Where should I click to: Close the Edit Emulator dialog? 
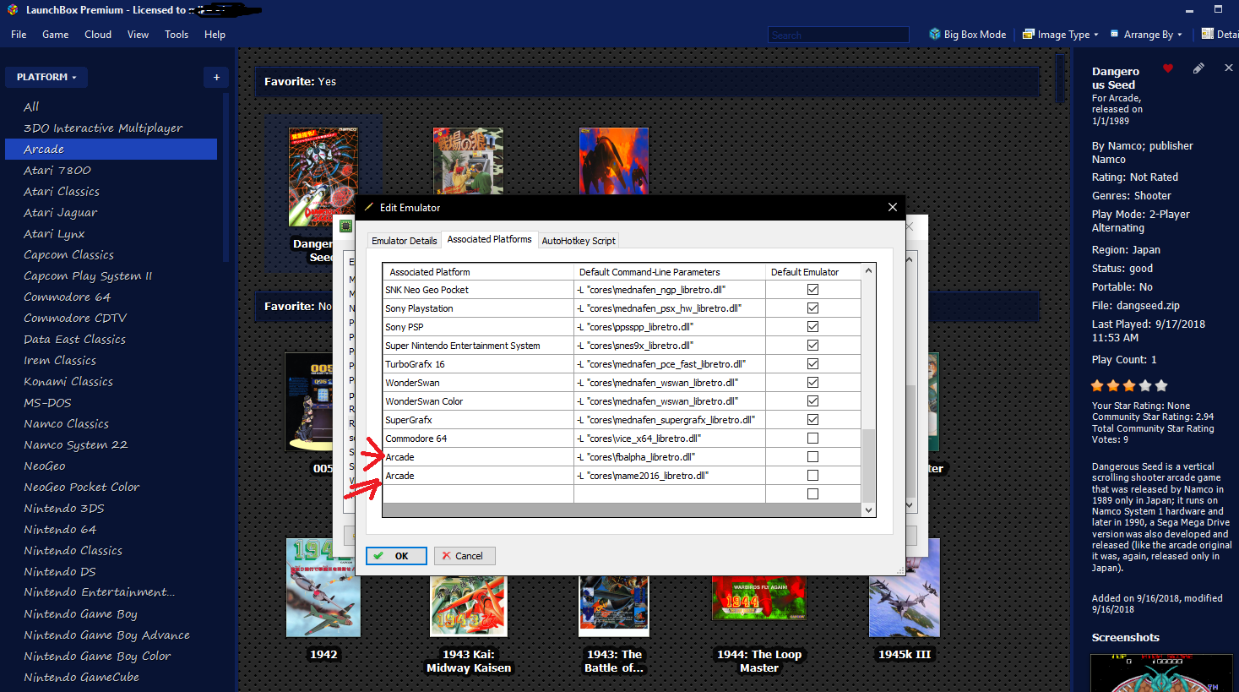(893, 207)
